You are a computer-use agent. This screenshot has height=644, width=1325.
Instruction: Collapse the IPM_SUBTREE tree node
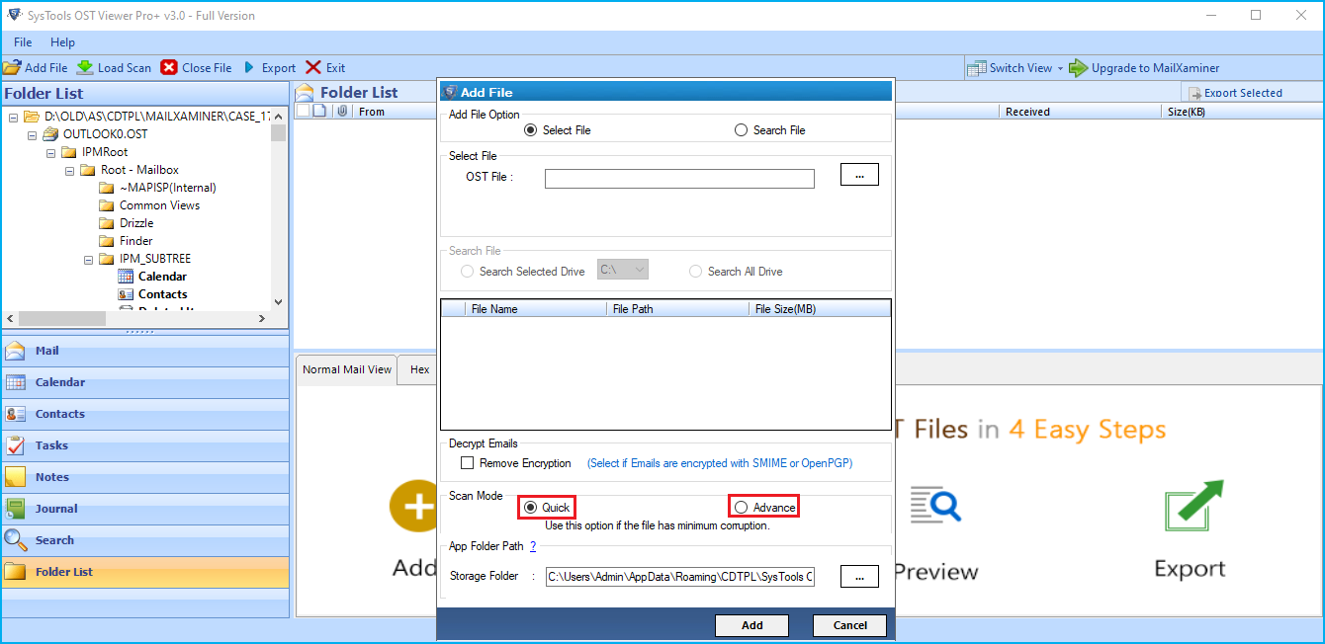(88, 259)
